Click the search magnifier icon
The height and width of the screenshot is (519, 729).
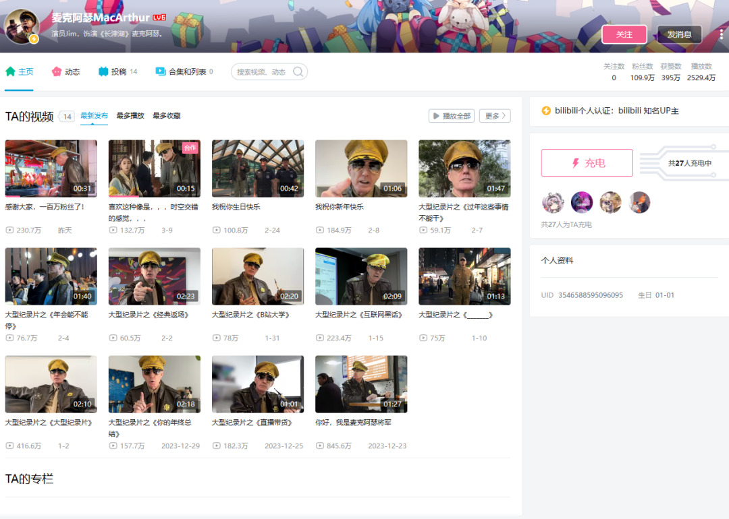pos(298,72)
